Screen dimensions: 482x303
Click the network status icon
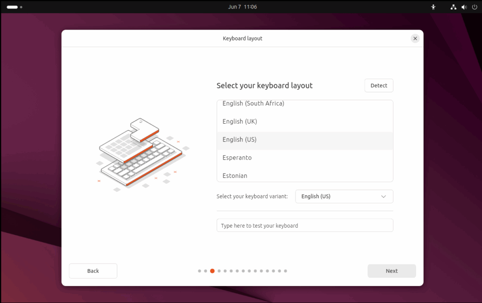(453, 7)
